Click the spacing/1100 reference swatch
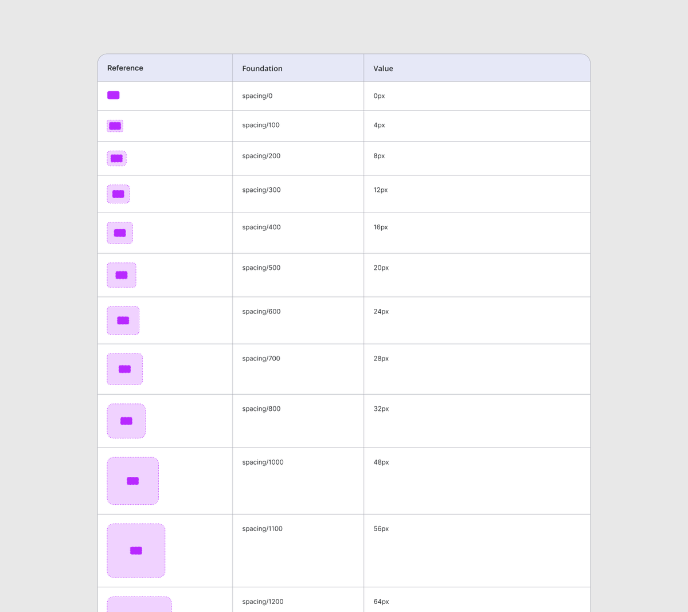Image resolution: width=688 pixels, height=612 pixels. point(136,551)
